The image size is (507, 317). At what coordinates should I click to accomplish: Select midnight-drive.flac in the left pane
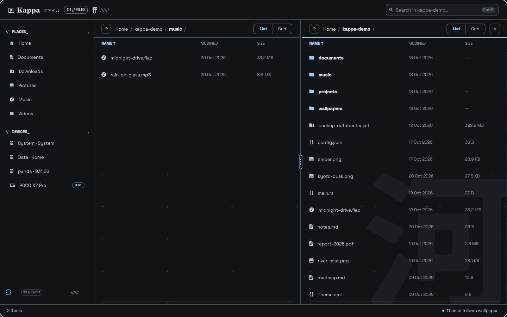pyautogui.click(x=197, y=58)
